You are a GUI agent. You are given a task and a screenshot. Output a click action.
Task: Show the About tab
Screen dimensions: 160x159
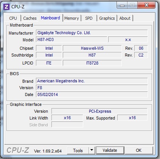(125, 18)
